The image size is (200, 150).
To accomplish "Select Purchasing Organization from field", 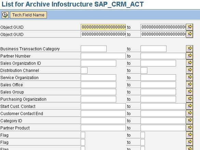I will [98, 99].
